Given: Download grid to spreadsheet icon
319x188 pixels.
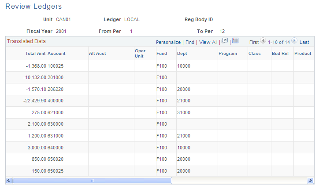Looking at the screenshot, I should click(x=235, y=40).
